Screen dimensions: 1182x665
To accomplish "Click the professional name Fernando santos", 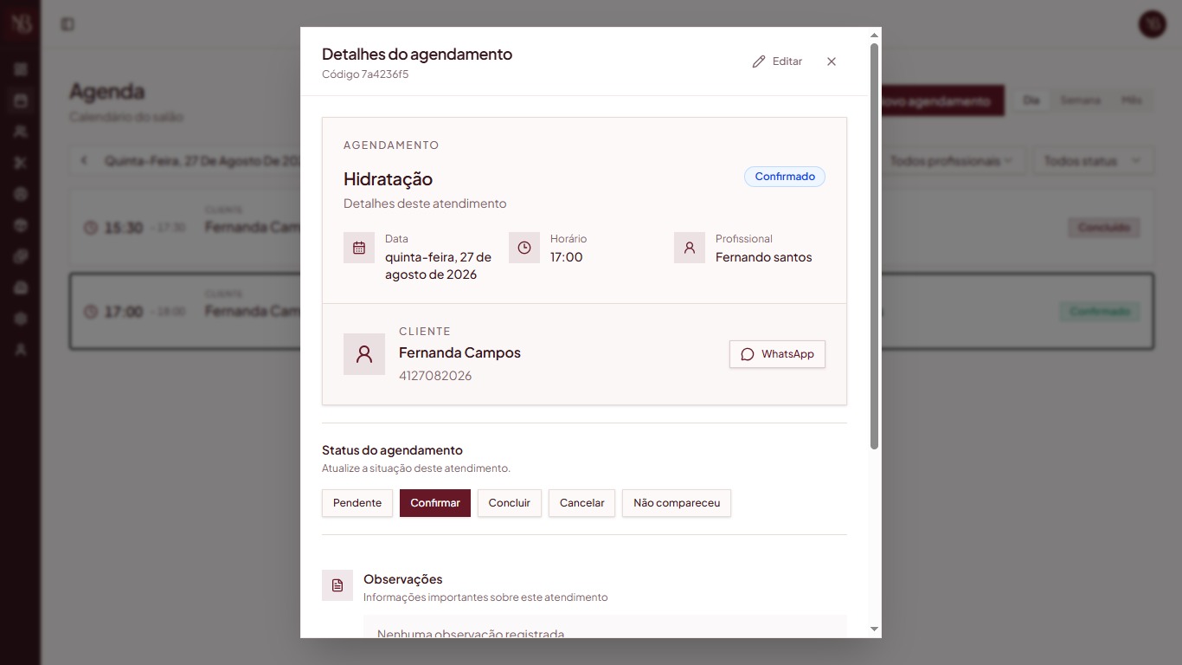I will (x=763, y=257).
